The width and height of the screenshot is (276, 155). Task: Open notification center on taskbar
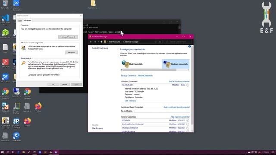273,152
